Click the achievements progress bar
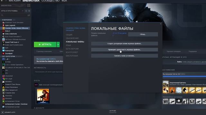This screenshot has height=115, width=206. click(x=184, y=76)
